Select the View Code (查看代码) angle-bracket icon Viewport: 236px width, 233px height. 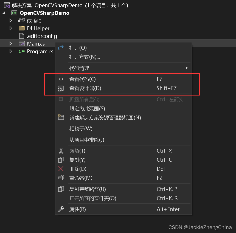click(x=61, y=79)
